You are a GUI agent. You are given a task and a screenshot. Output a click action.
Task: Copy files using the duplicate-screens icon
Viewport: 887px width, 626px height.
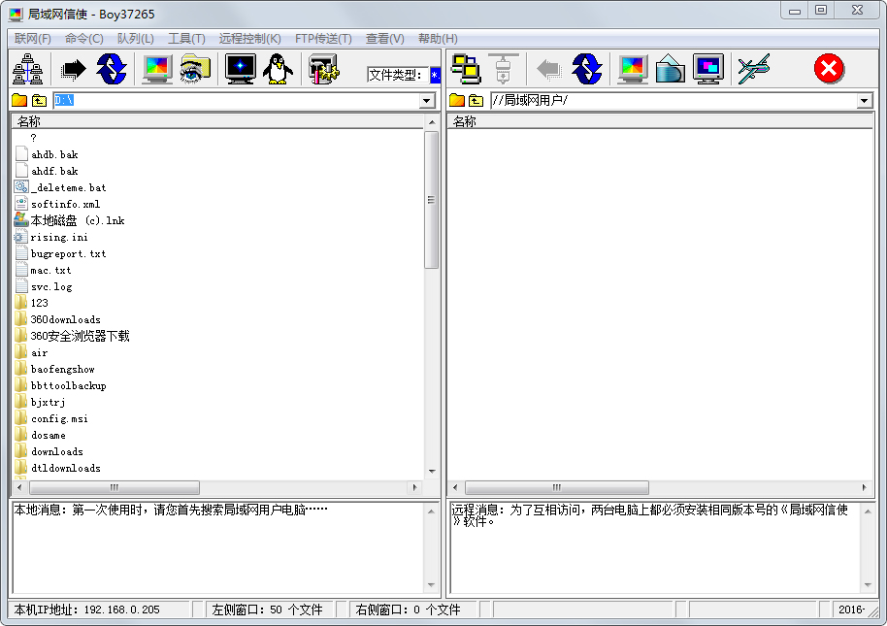click(467, 68)
